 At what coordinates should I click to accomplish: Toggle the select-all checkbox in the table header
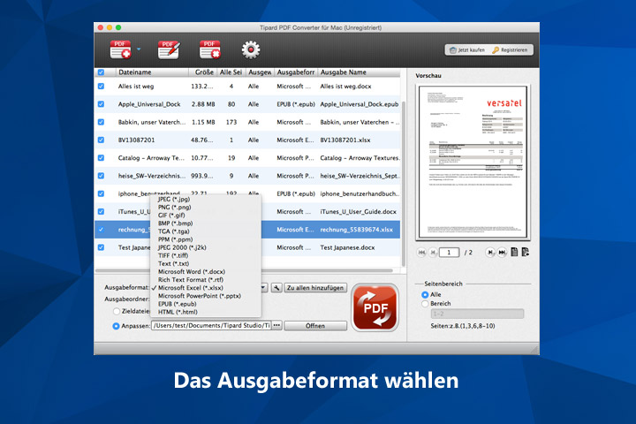[101, 72]
